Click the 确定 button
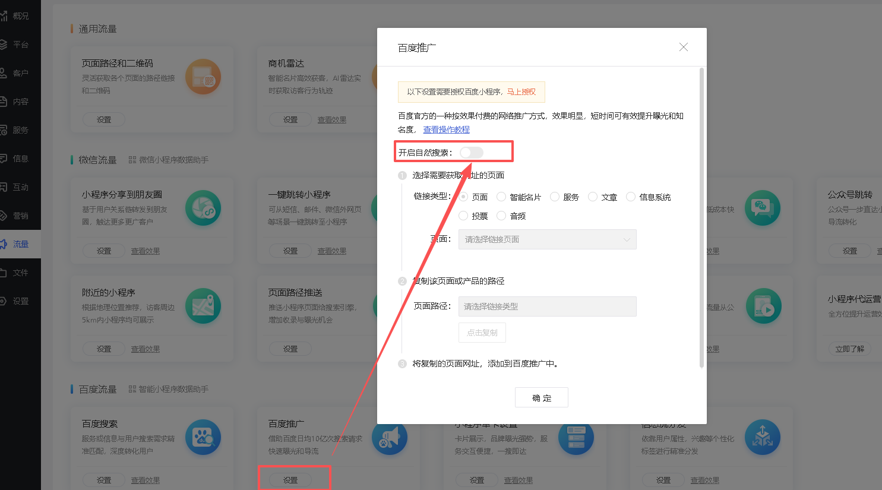The width and height of the screenshot is (882, 490). [541, 398]
